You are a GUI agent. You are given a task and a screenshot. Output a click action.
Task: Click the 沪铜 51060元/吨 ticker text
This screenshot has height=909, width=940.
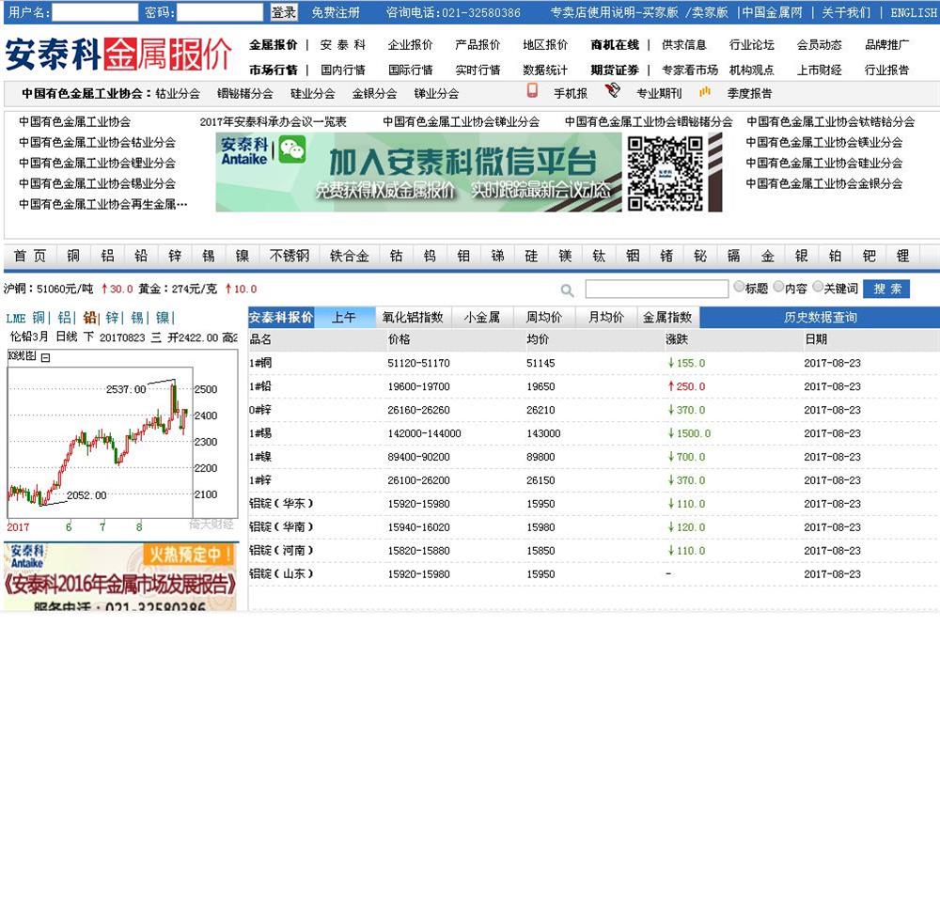point(49,289)
